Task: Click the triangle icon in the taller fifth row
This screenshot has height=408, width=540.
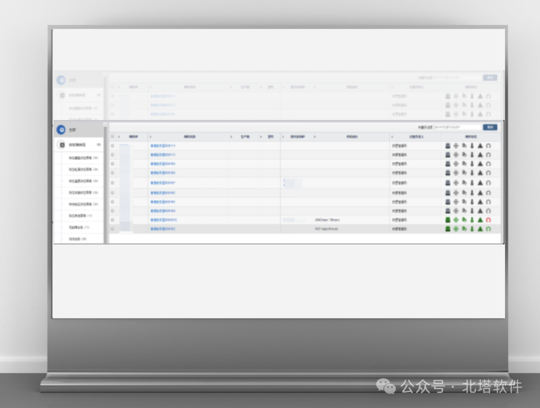Action: pyautogui.click(x=480, y=183)
